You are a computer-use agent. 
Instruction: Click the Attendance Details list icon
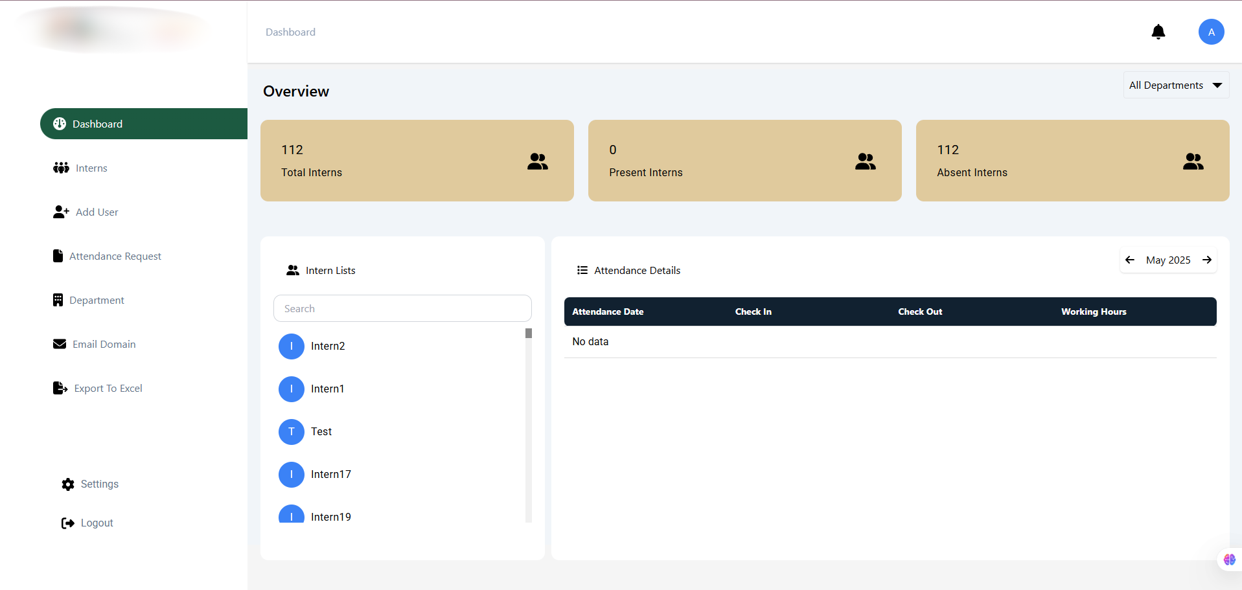582,270
